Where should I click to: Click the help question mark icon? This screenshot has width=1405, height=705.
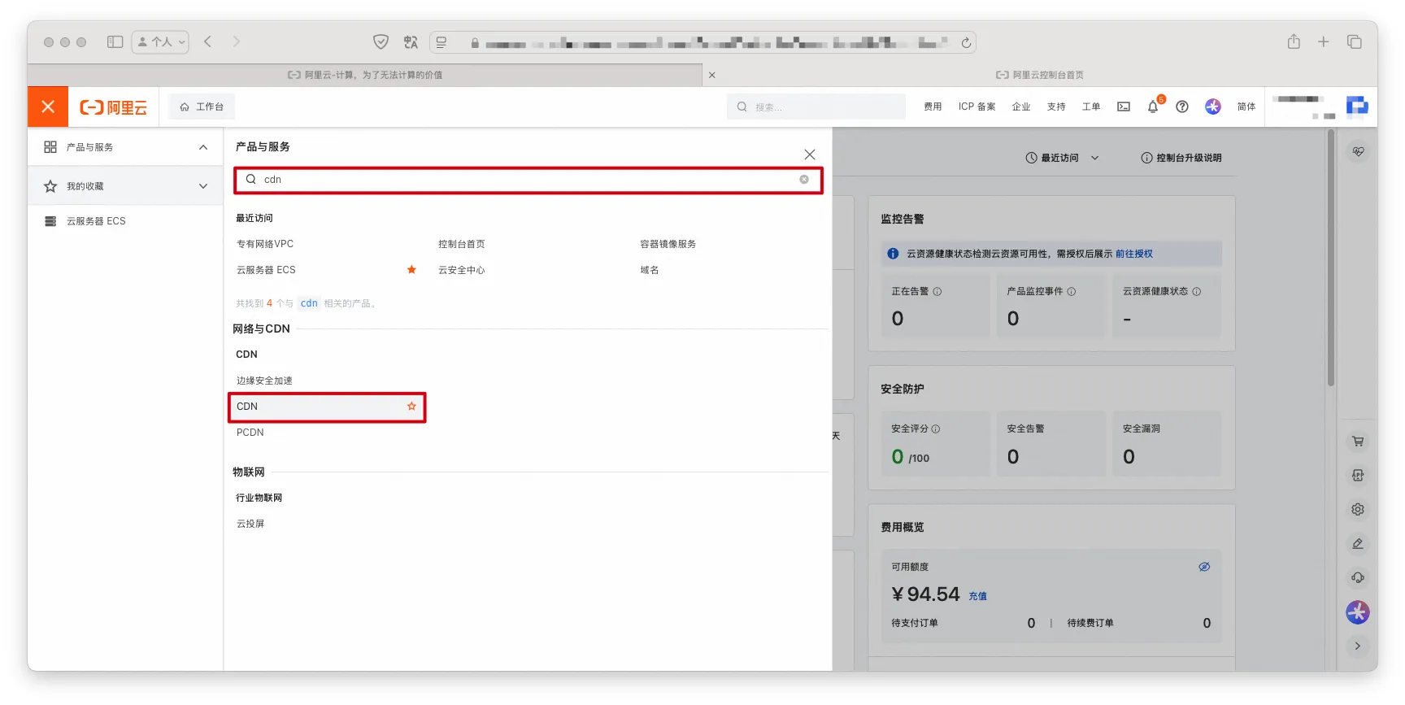1182,107
